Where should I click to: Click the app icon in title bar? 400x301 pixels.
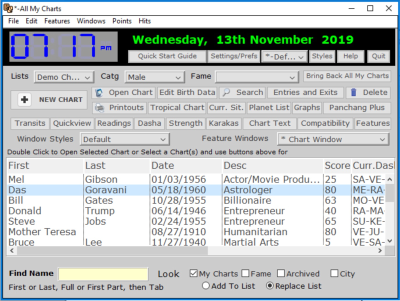tap(8, 8)
